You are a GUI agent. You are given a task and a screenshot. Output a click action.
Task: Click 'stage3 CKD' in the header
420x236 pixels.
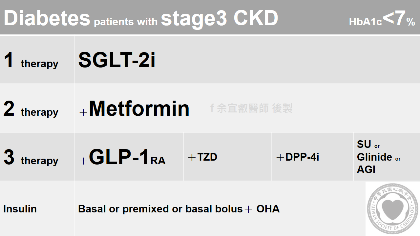(220, 18)
